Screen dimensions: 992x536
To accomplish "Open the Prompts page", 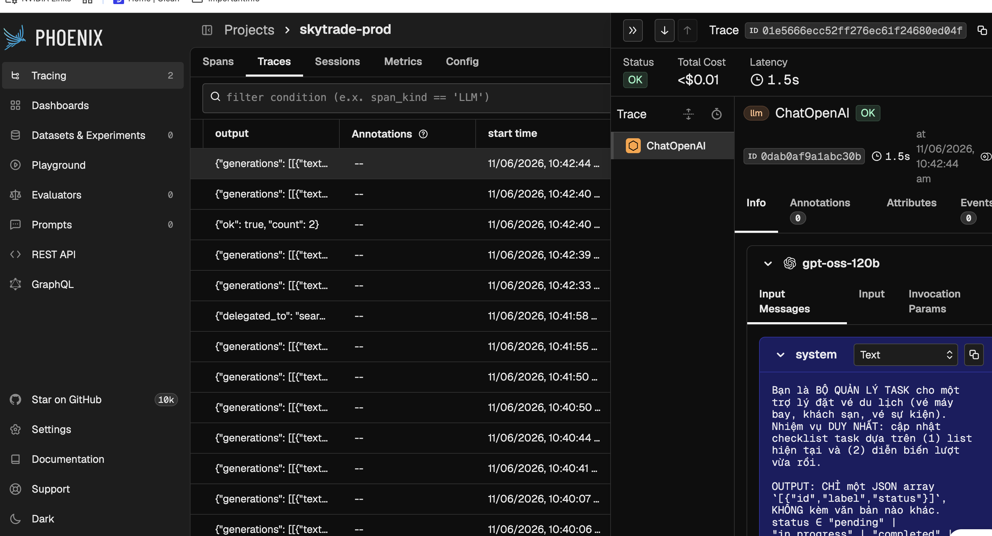I will 93,224.
